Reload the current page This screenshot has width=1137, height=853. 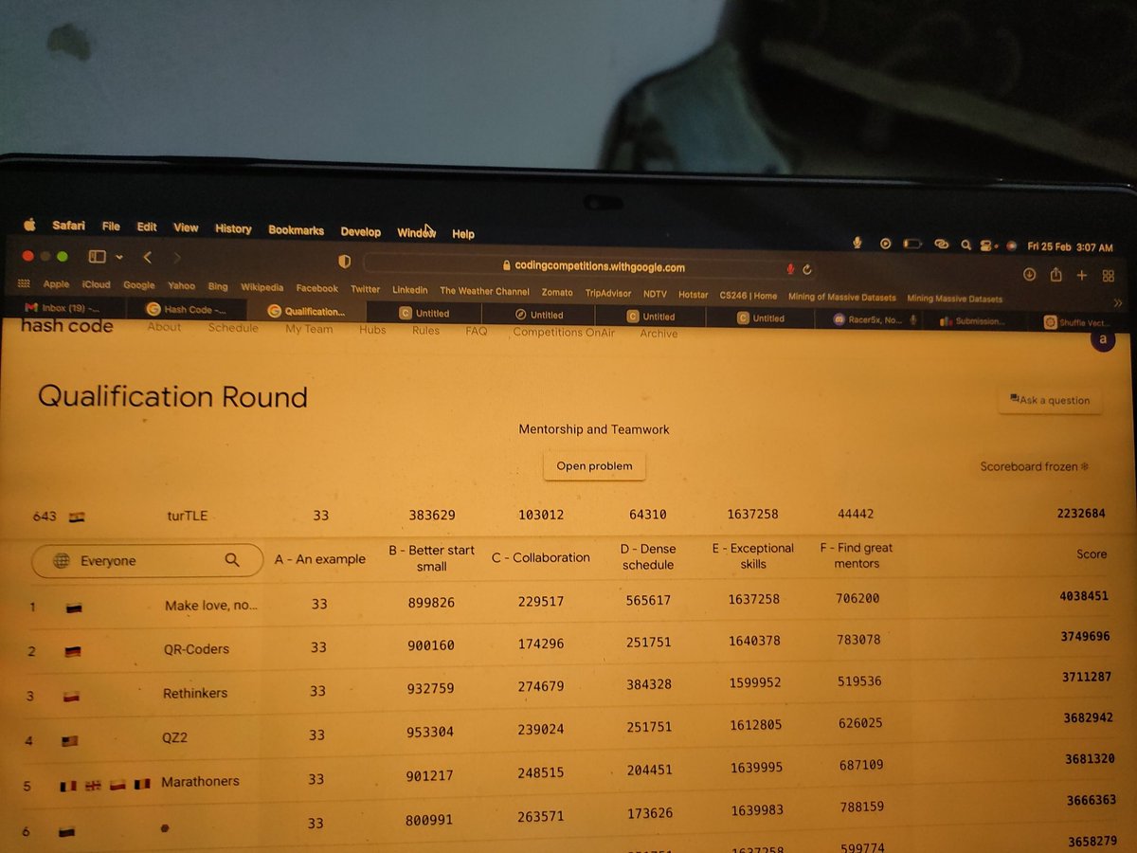(807, 270)
